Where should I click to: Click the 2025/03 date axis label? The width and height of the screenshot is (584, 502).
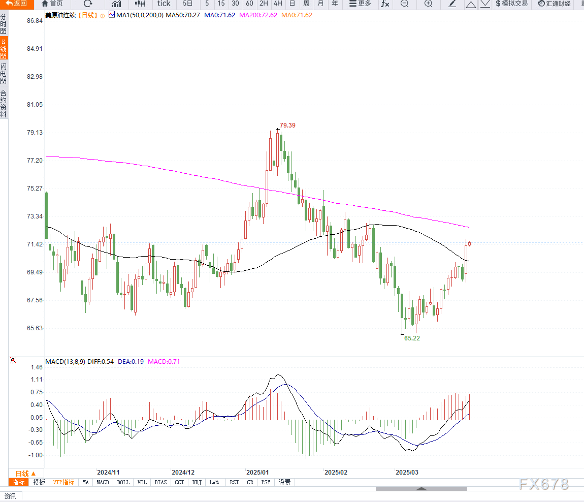point(407,472)
